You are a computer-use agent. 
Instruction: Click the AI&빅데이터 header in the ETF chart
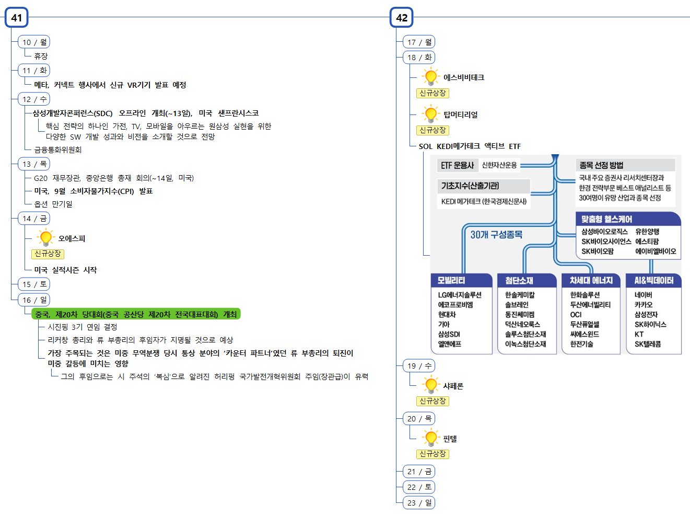point(654,280)
